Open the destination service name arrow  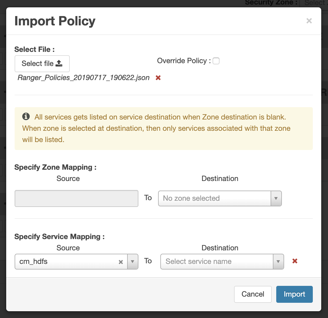(278, 262)
